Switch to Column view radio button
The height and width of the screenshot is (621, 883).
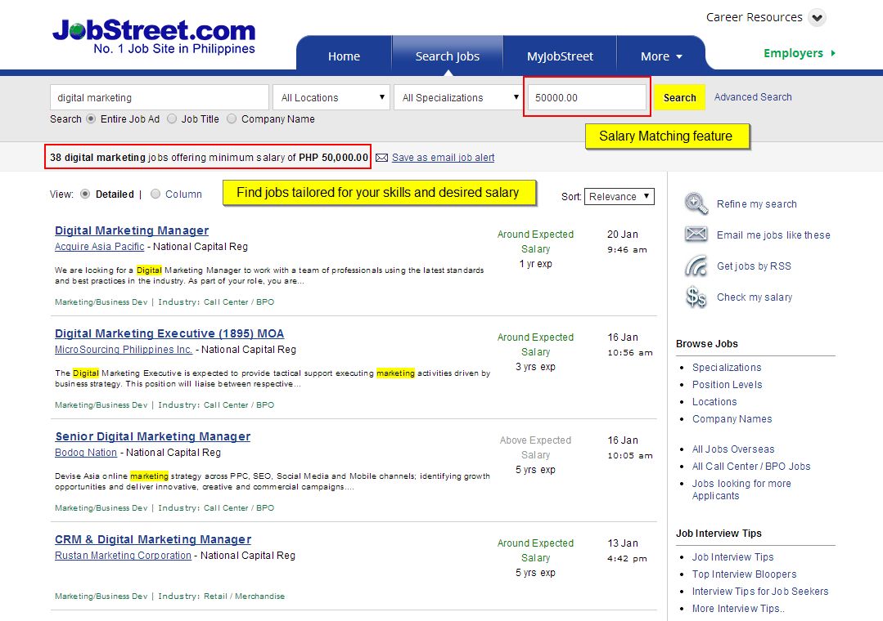[x=155, y=194]
